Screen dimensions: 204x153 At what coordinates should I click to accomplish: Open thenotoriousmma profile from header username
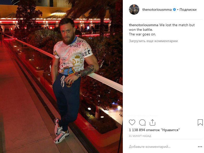157,9
